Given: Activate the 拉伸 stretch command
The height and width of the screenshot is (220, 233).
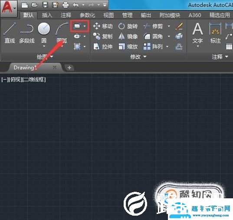Looking at the screenshot, I should [x=103, y=47].
